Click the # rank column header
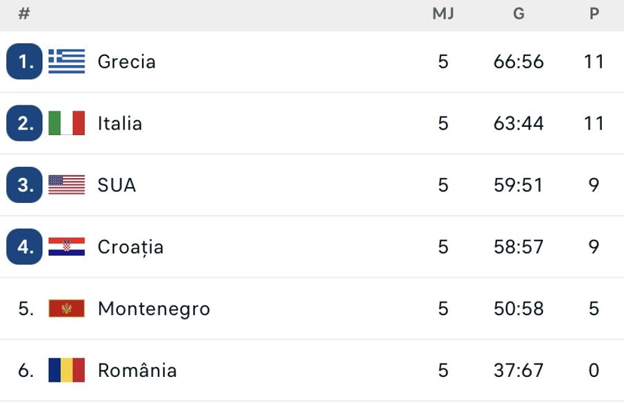 (24, 14)
